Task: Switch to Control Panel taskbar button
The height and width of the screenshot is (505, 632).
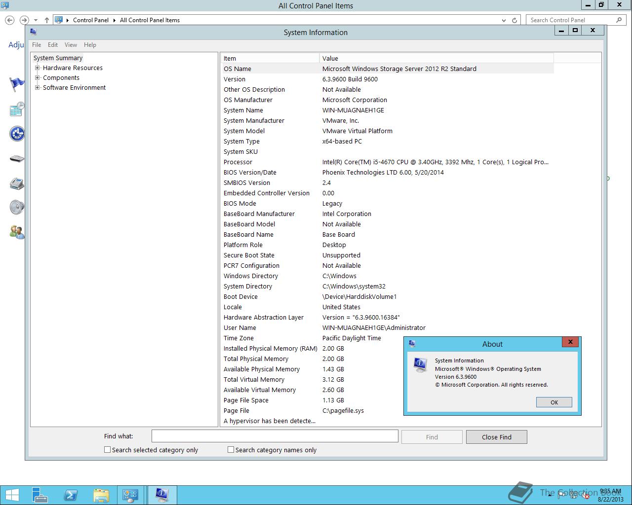Action: click(131, 495)
